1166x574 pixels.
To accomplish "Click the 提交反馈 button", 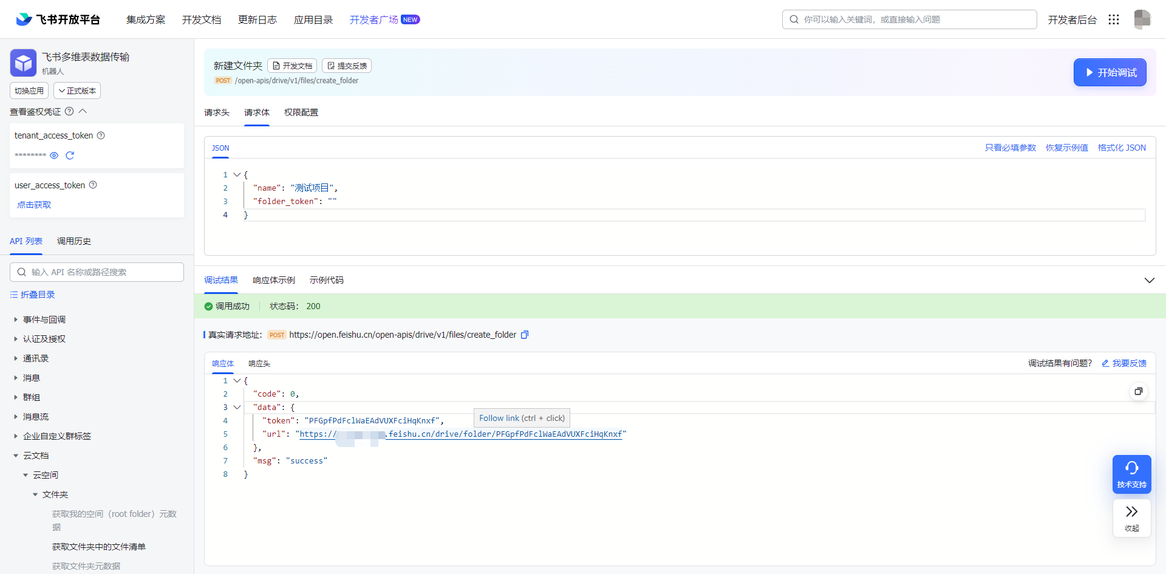I will 347,66.
